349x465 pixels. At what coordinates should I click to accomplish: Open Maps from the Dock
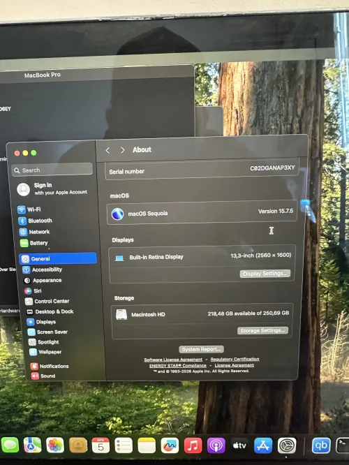(32, 445)
